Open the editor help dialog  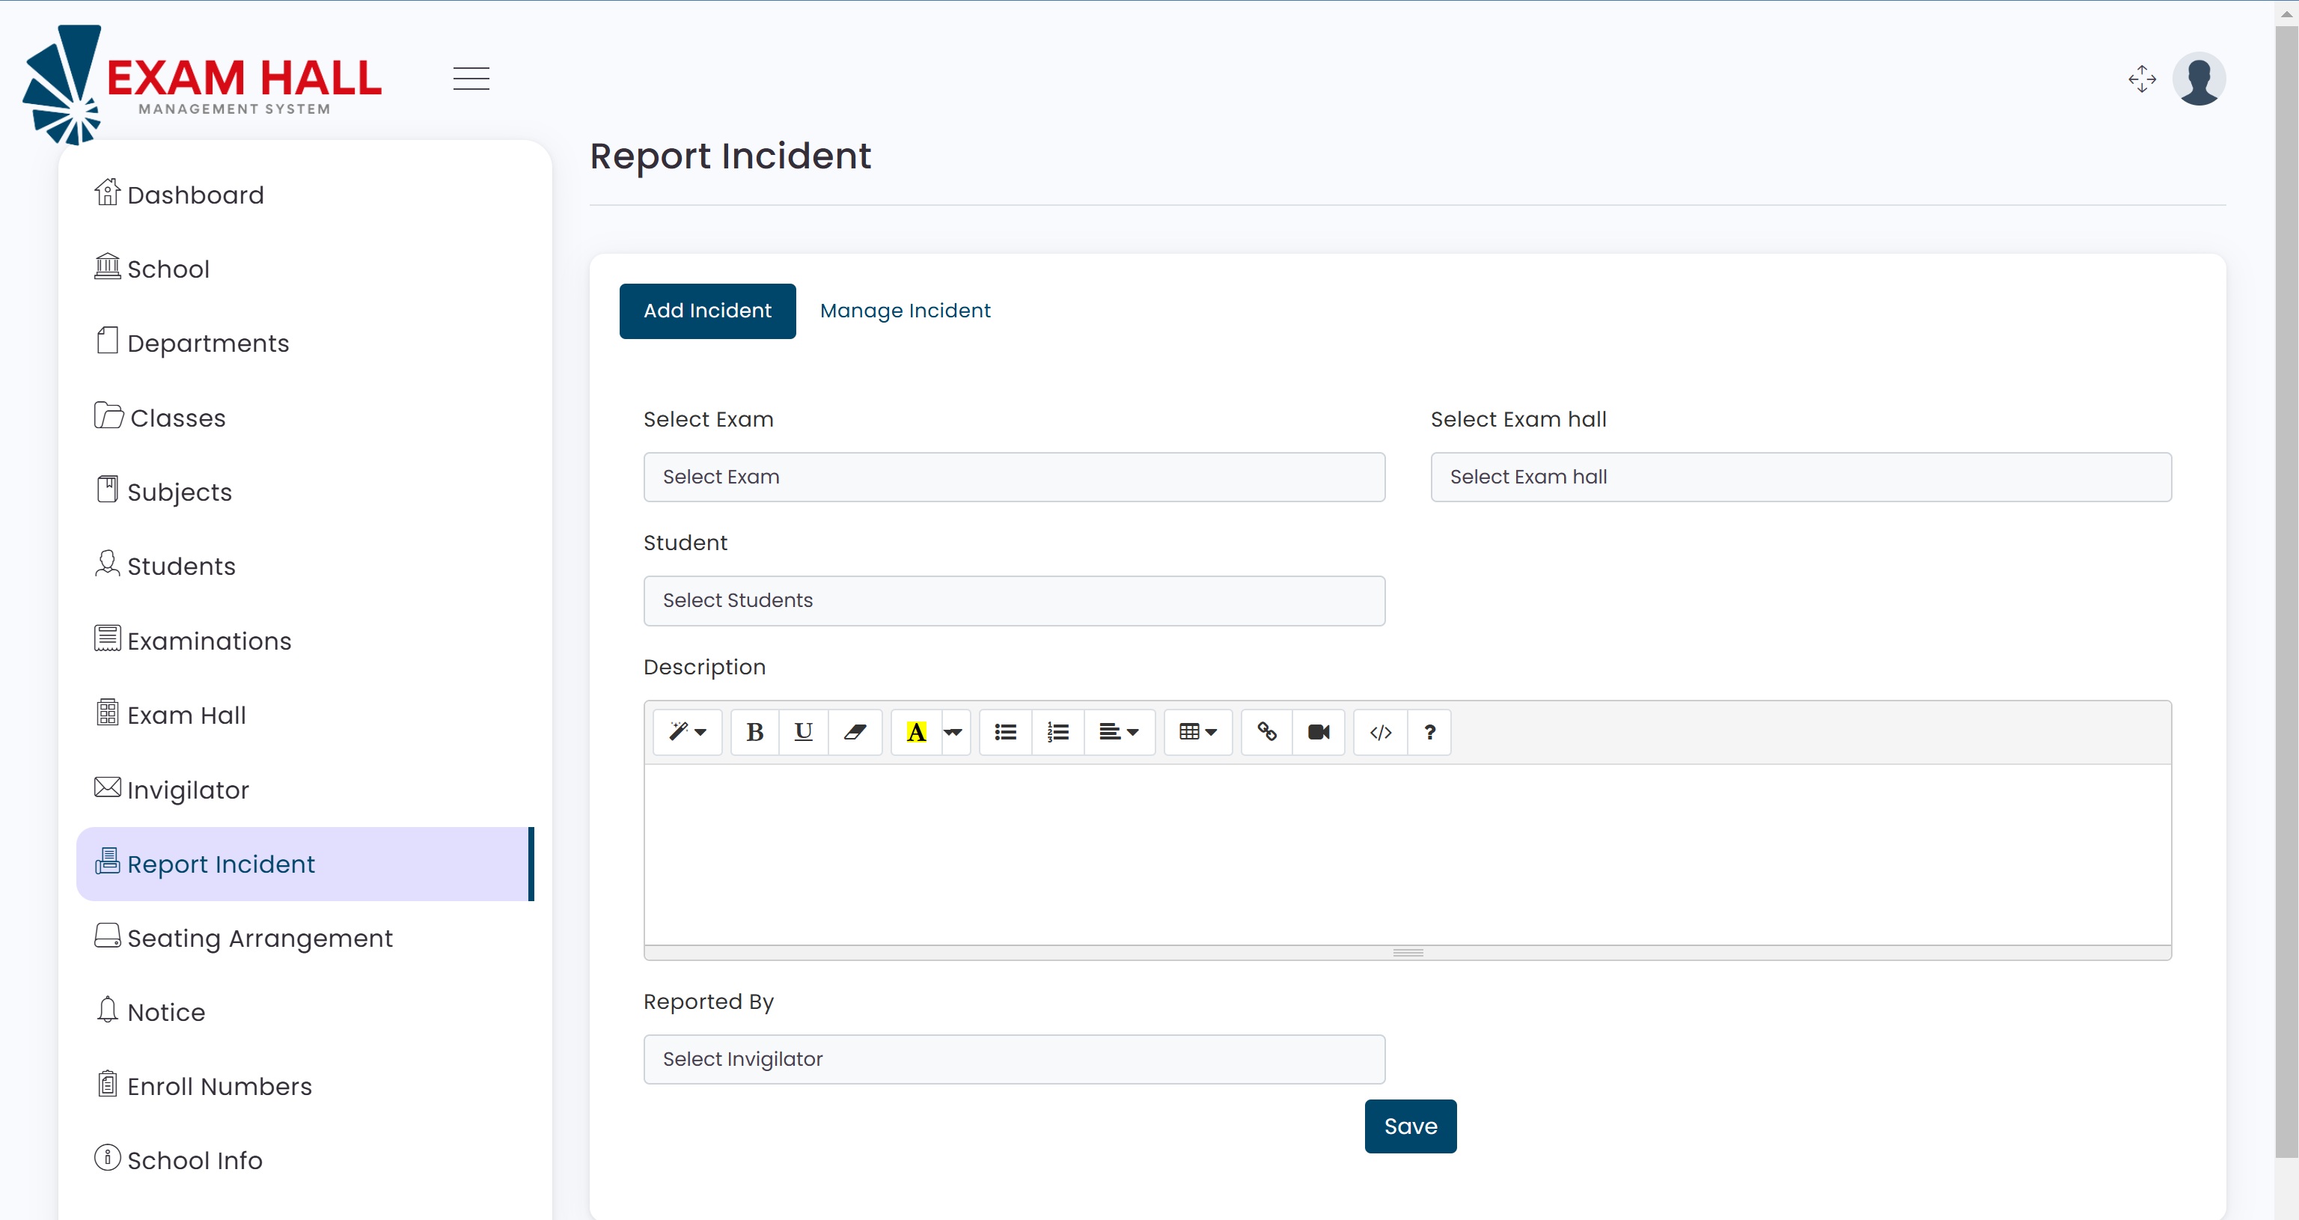click(x=1429, y=732)
